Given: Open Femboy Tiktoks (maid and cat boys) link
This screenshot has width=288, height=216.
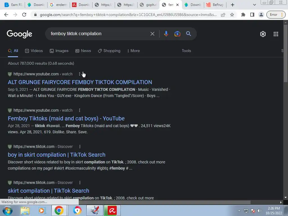Looking at the screenshot, I should (x=66, y=118).
